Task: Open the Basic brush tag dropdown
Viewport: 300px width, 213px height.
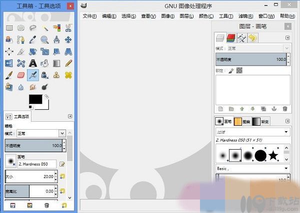Action: coord(252,169)
